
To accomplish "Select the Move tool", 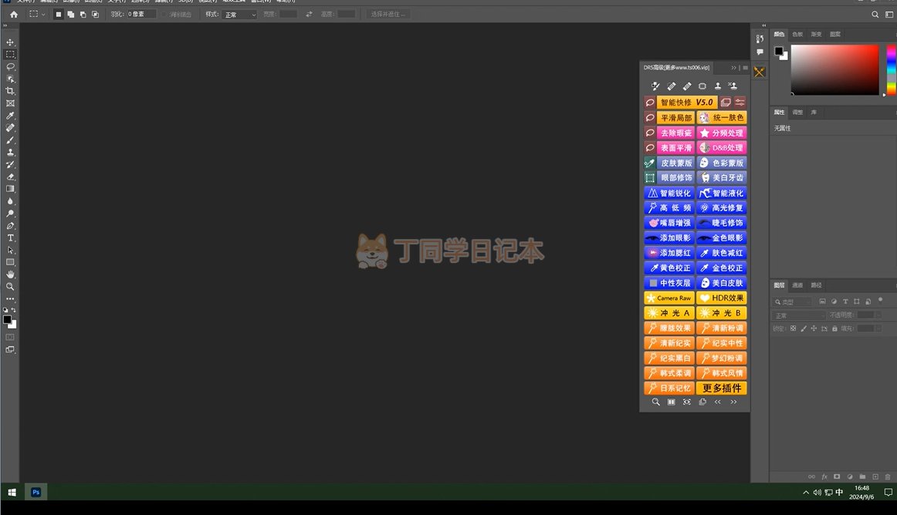I will (10, 42).
